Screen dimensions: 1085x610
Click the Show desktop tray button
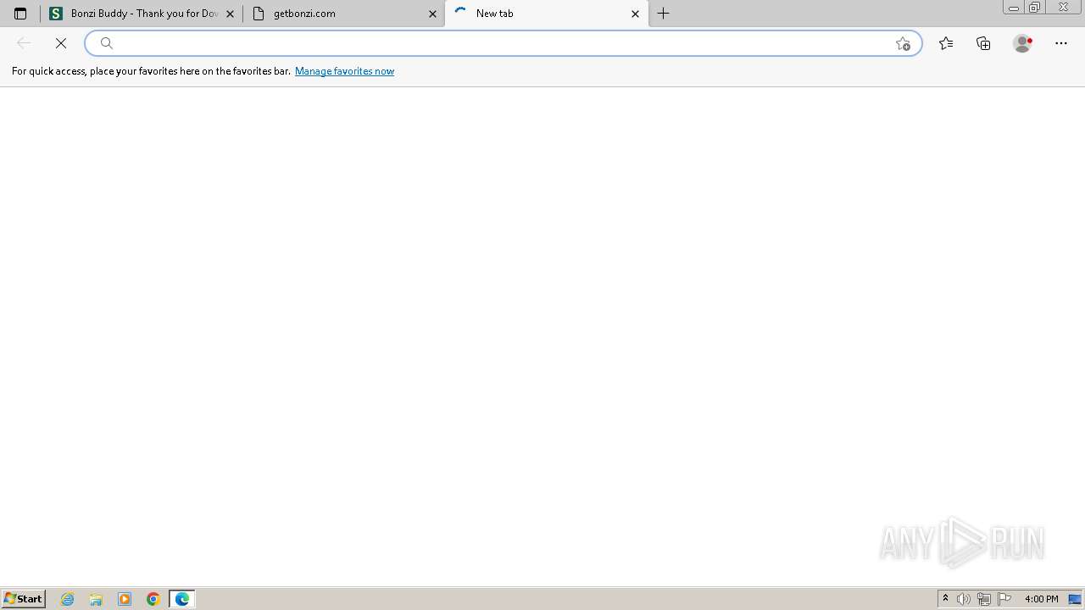pyautogui.click(x=1076, y=599)
